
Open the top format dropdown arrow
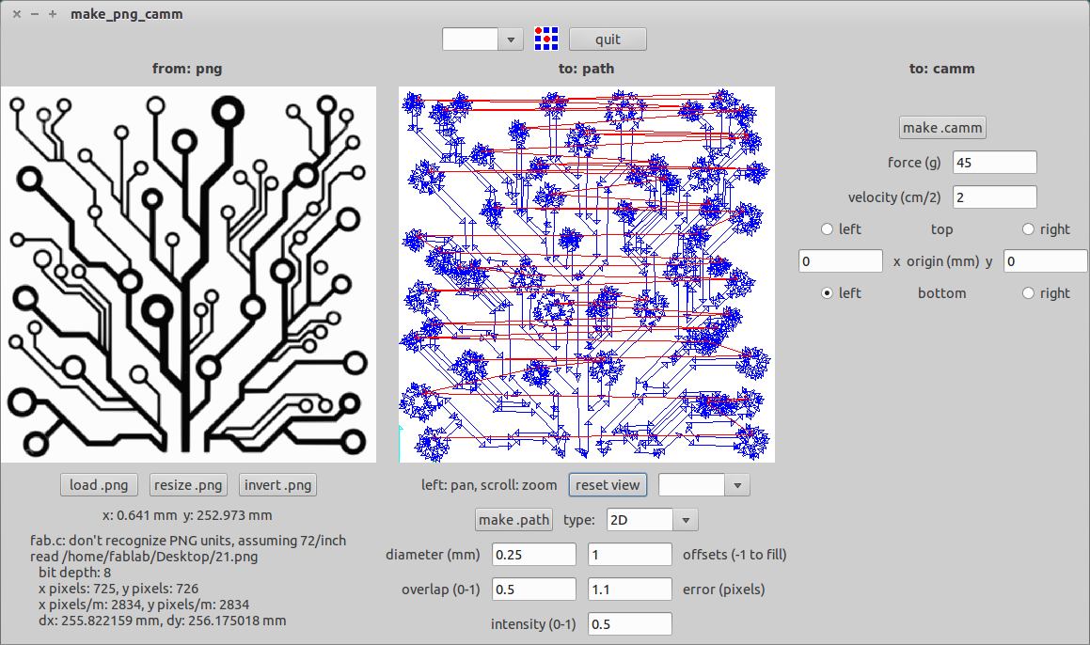coord(511,39)
